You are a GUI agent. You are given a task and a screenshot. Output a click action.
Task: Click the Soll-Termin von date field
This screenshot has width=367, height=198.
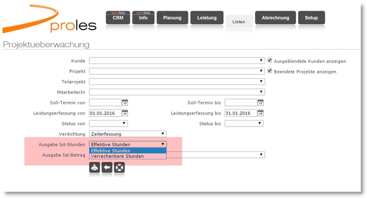105,102
